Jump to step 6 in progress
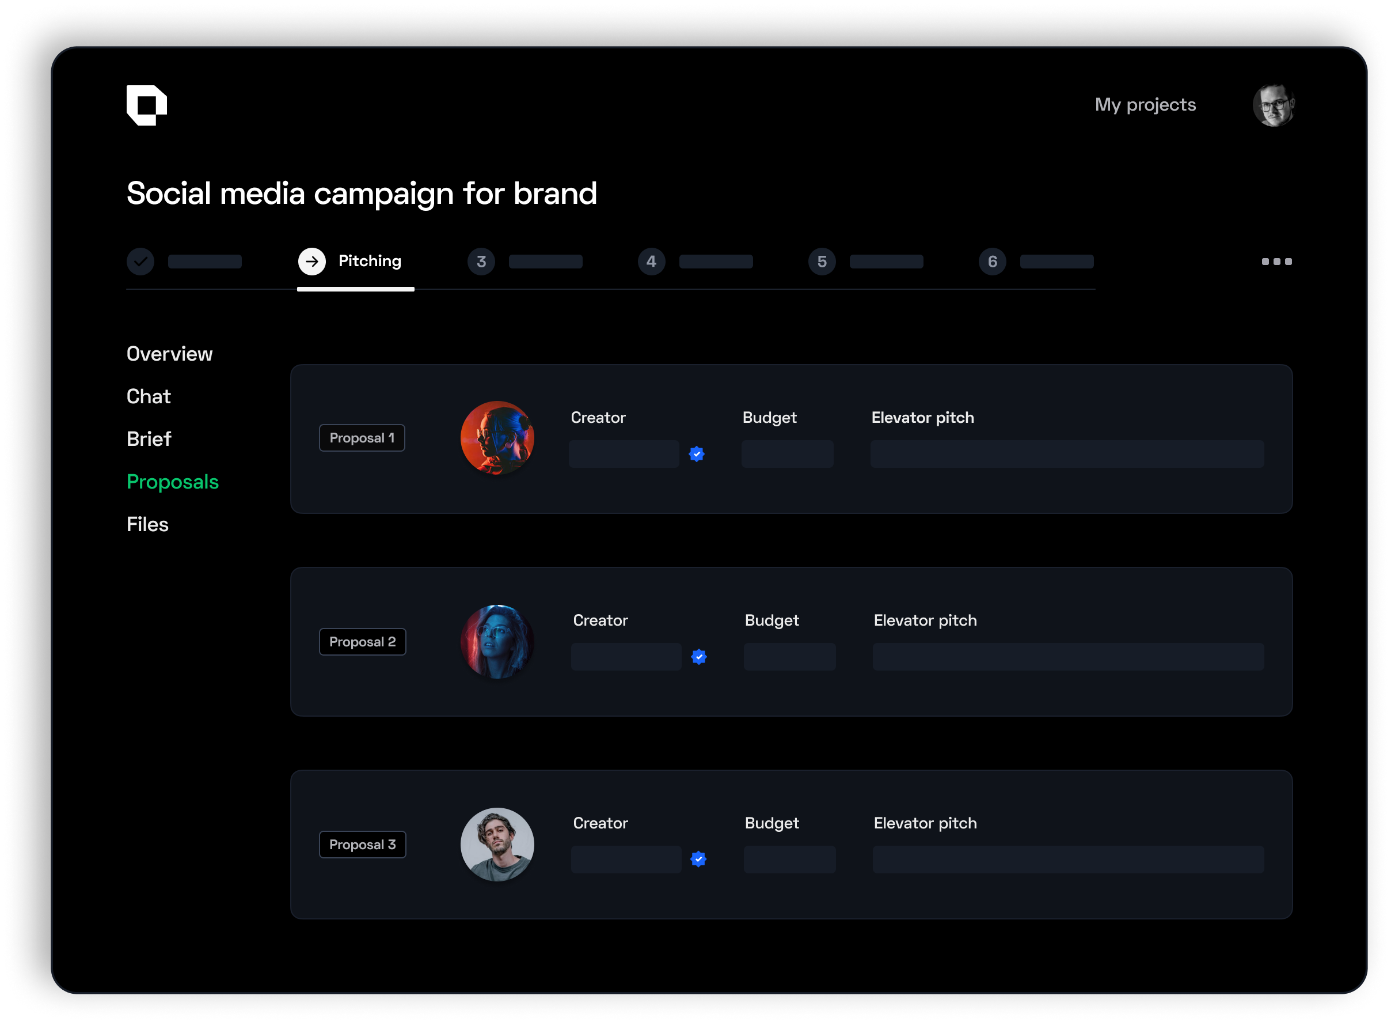Viewport: 1391px width, 1022px height. tap(992, 262)
